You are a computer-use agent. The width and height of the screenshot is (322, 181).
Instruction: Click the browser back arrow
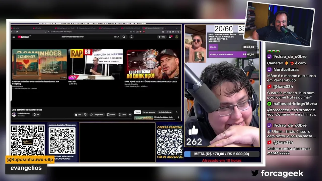tap(12, 32)
